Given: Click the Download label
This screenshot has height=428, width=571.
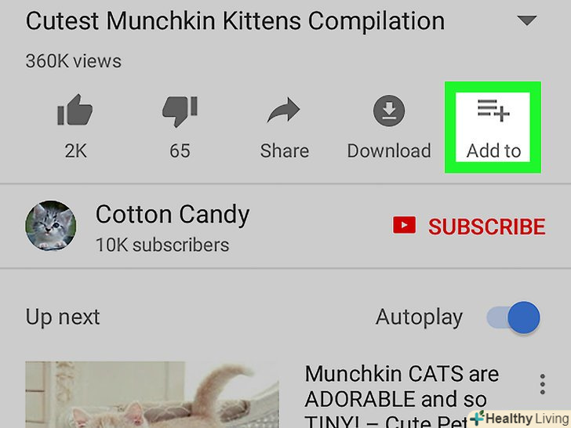Looking at the screenshot, I should click(x=389, y=151).
